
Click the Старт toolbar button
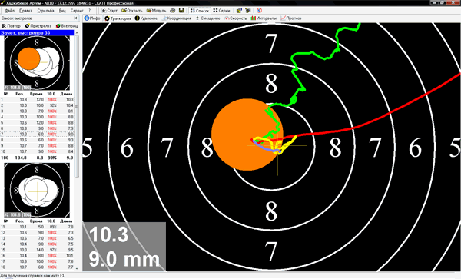point(109,10)
